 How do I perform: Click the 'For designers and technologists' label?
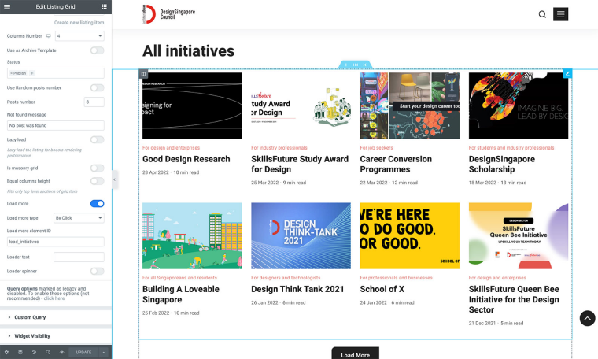point(286,278)
